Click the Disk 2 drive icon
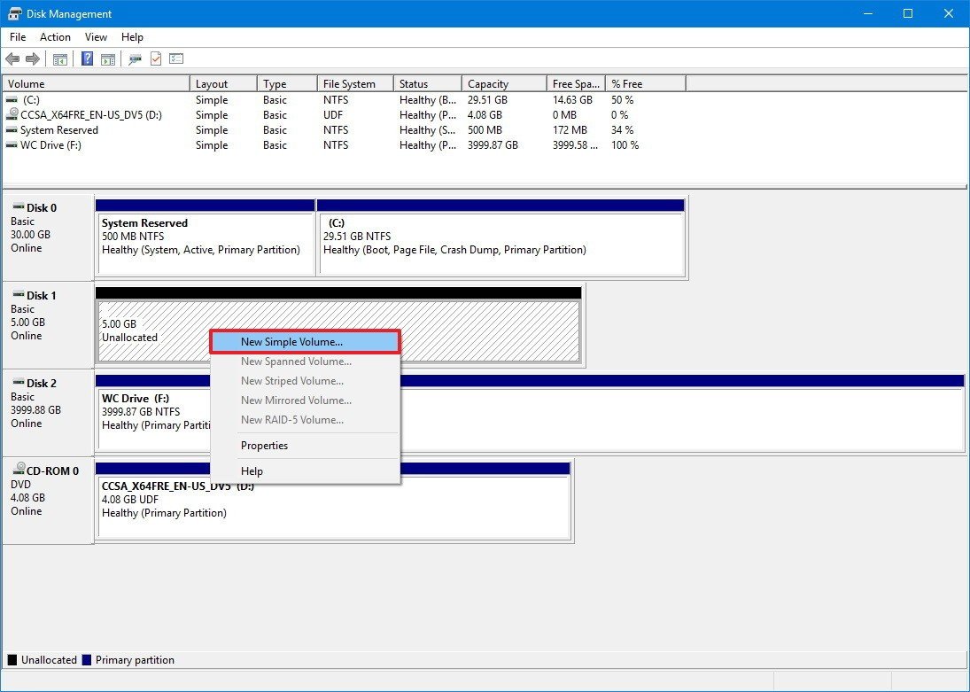 pos(18,383)
